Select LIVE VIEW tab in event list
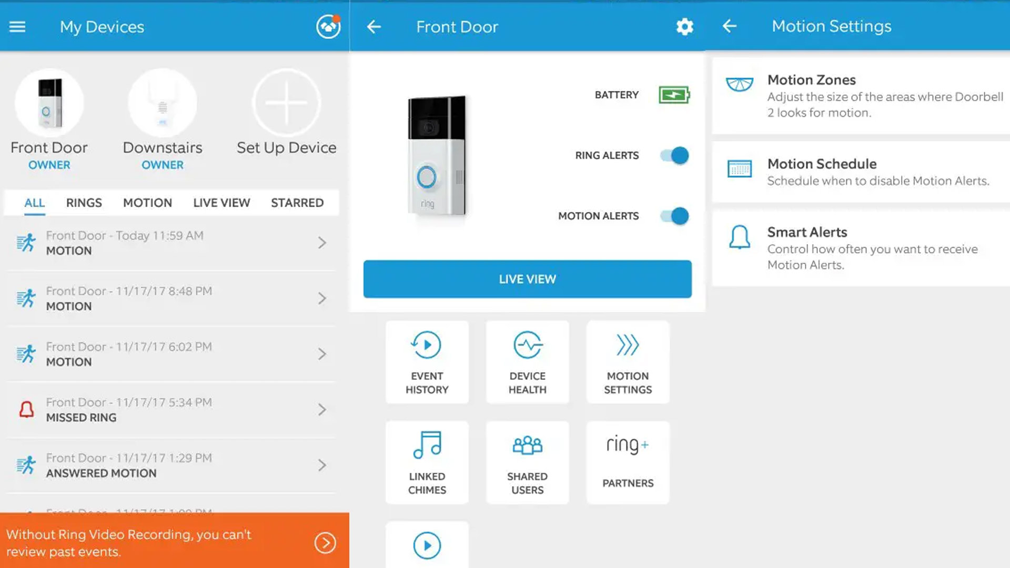The height and width of the screenshot is (568, 1010). [221, 202]
